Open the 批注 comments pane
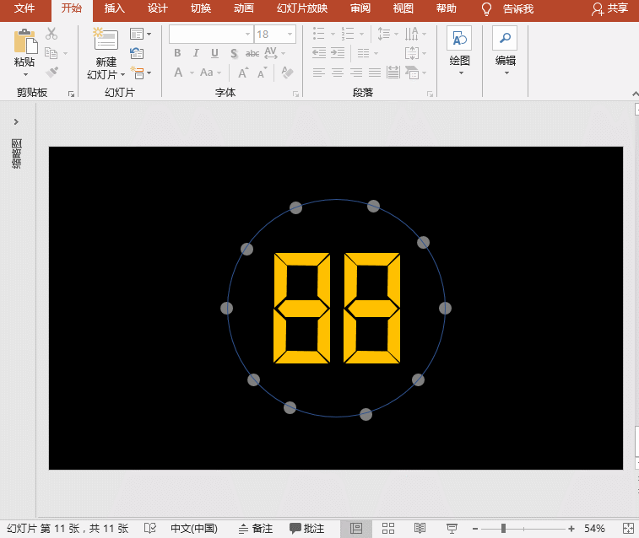The image size is (639, 538). [x=307, y=528]
